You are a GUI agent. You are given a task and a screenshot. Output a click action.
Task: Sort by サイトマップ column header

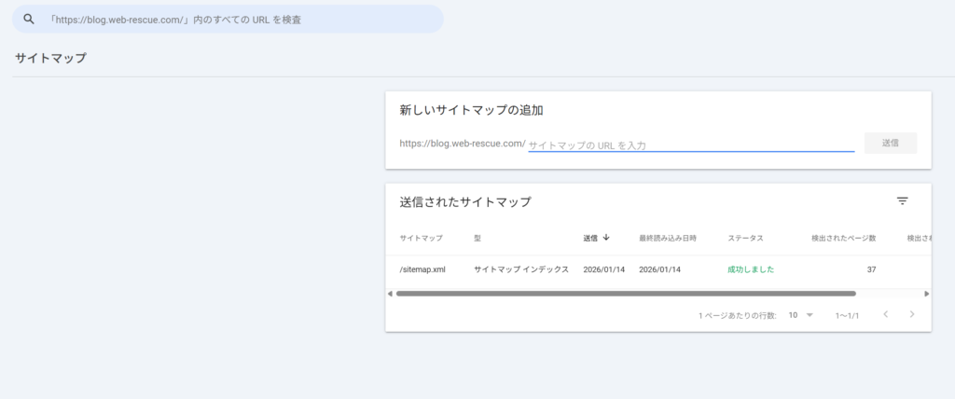pos(421,238)
